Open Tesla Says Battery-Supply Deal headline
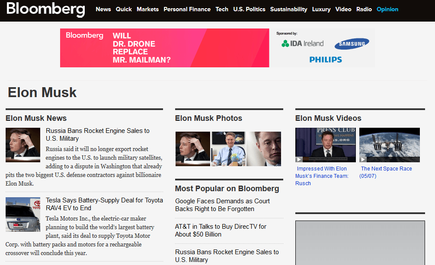 (x=104, y=204)
